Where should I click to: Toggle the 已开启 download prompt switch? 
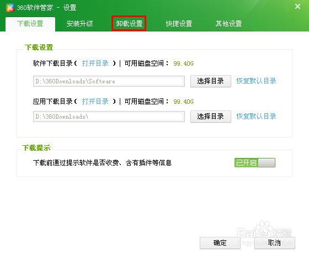[x=255, y=163]
